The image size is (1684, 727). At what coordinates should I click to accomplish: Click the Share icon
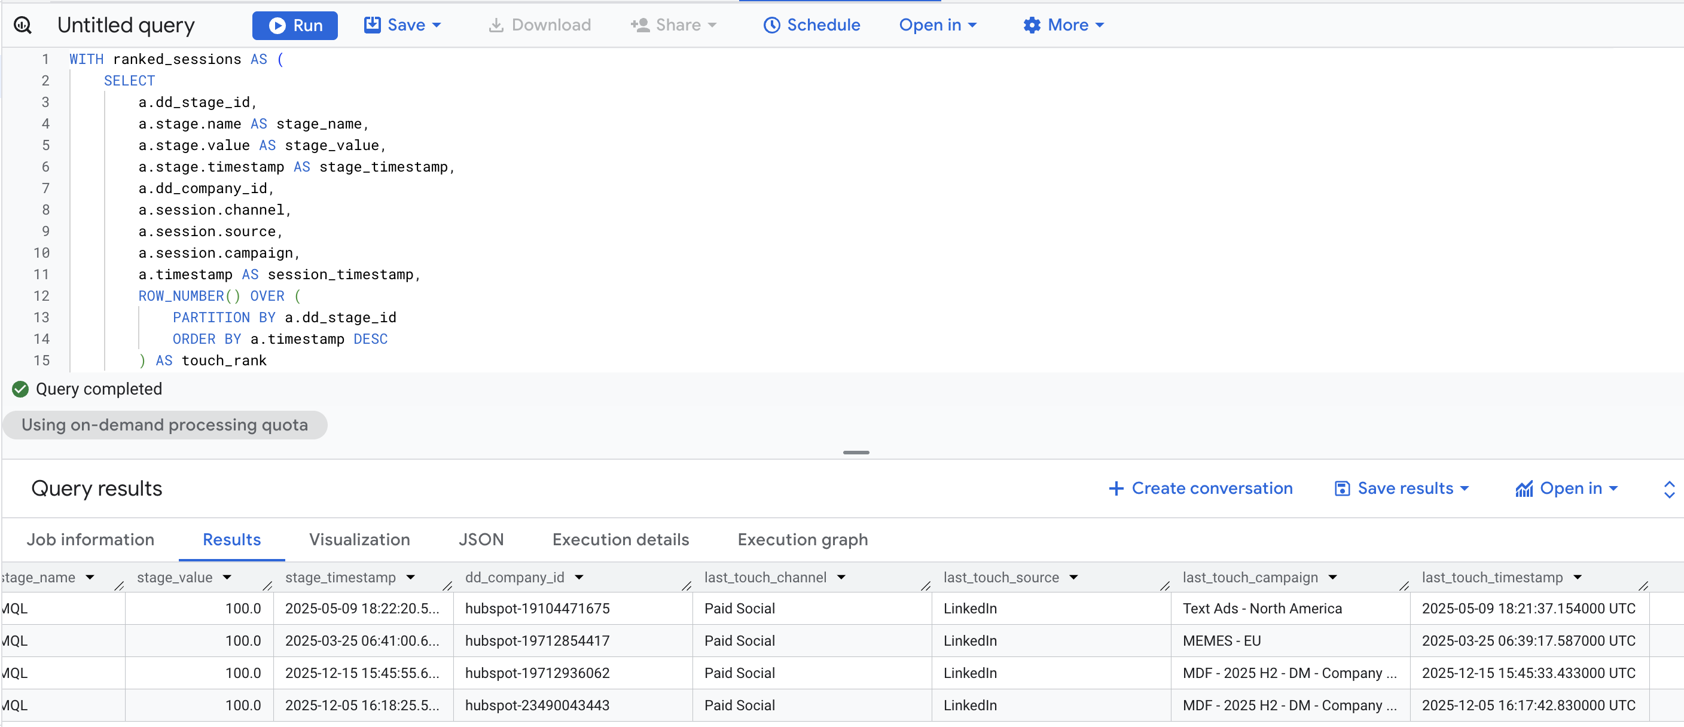point(639,25)
